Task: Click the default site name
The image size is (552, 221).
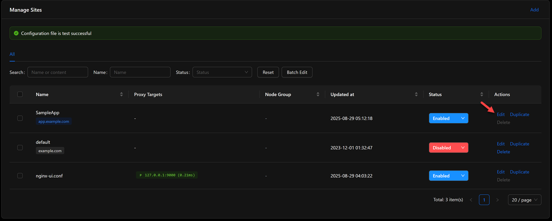Action: tap(43, 142)
